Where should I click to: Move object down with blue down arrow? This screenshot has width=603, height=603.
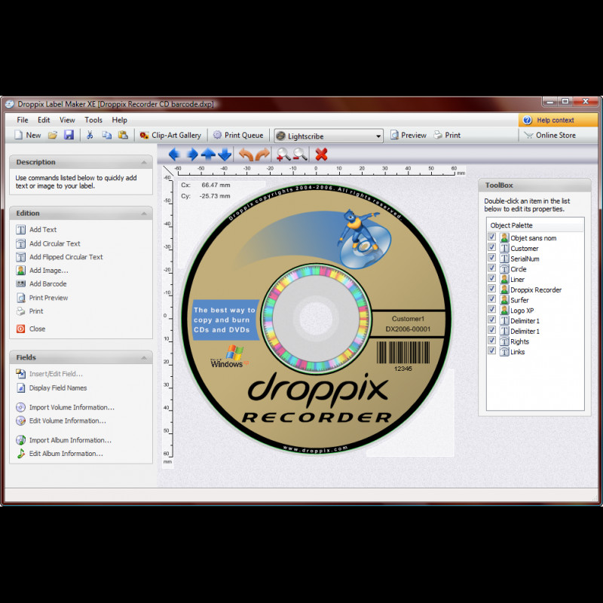click(225, 155)
